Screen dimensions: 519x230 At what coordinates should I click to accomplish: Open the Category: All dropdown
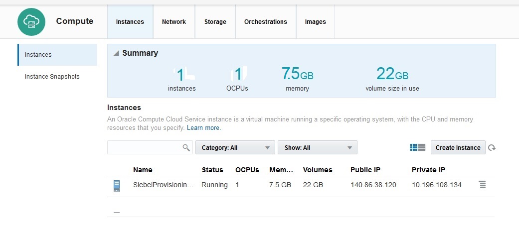[235, 147]
